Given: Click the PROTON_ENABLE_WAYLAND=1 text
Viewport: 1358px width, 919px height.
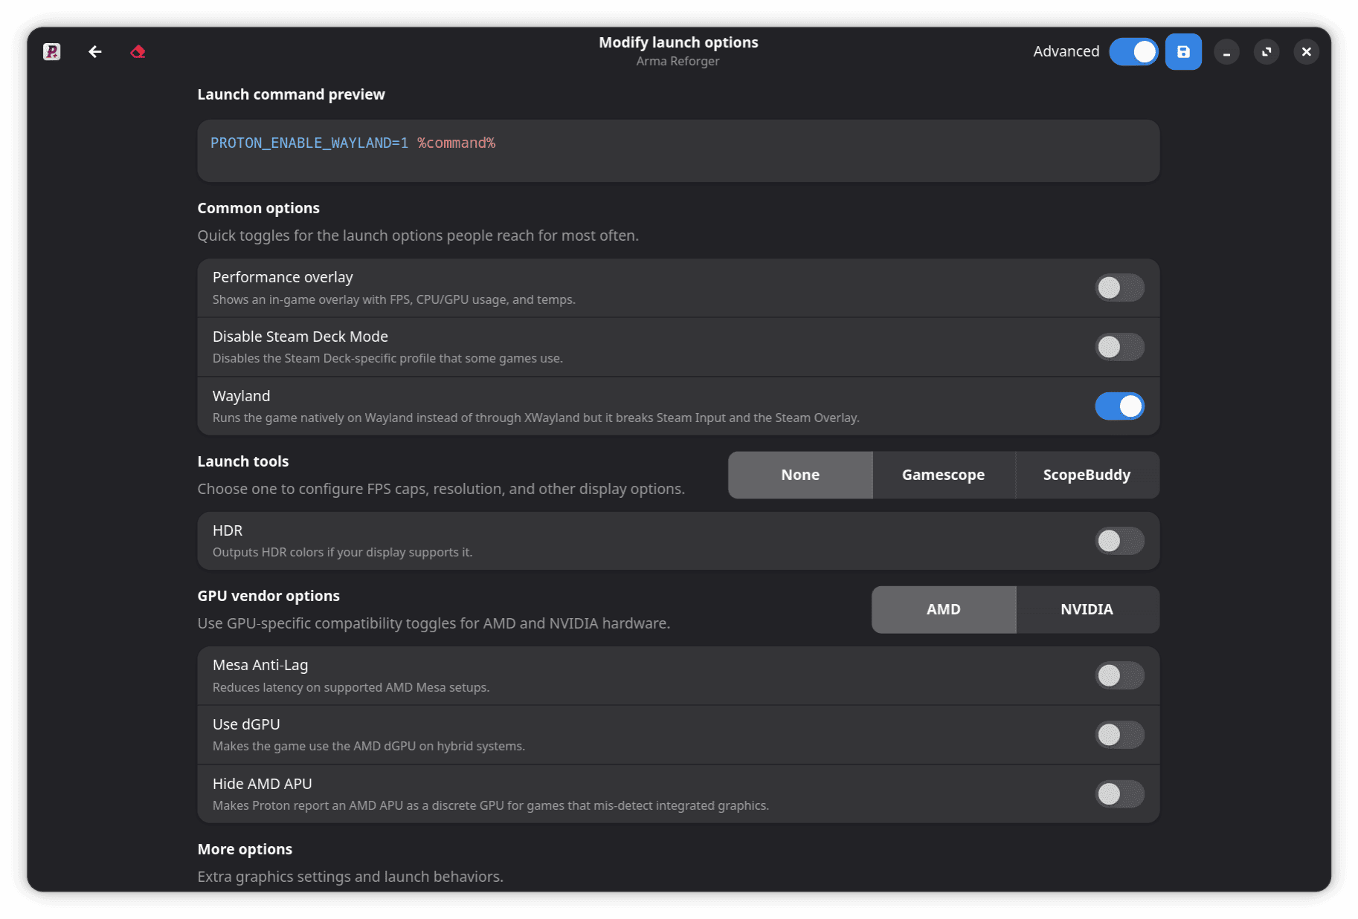Looking at the screenshot, I should [x=309, y=143].
